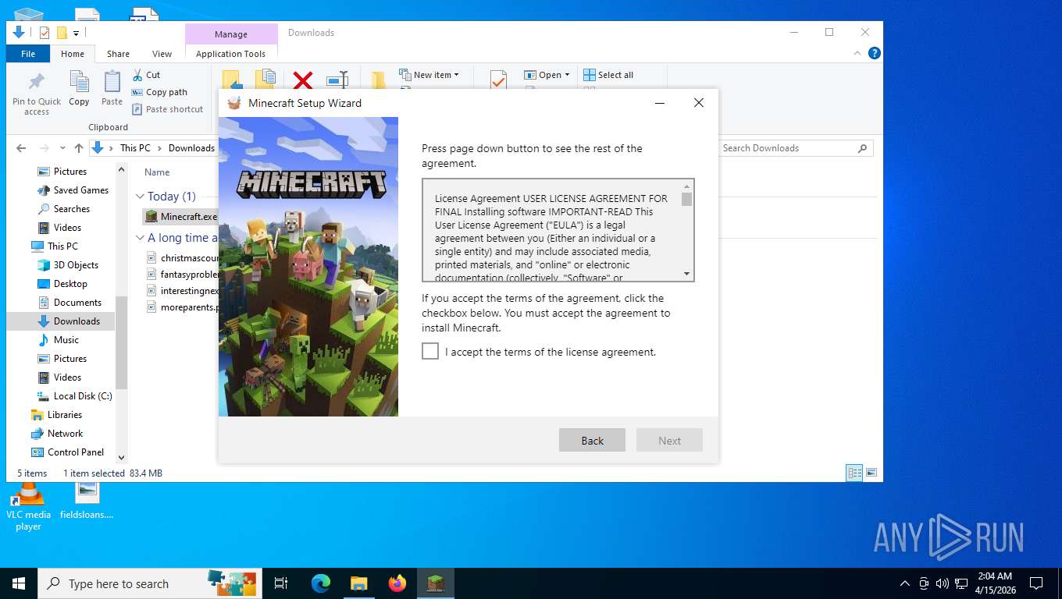Click the disabled Next button

point(669,440)
